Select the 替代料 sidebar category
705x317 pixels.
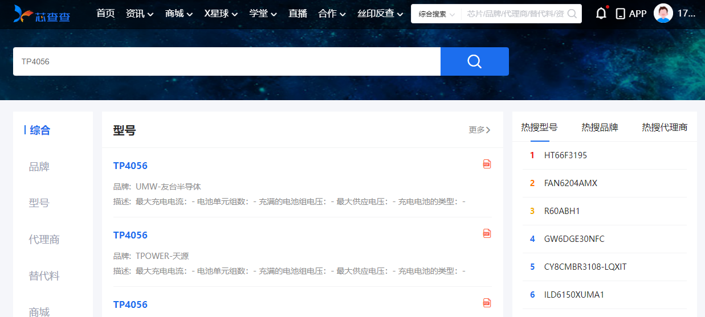[x=44, y=276]
